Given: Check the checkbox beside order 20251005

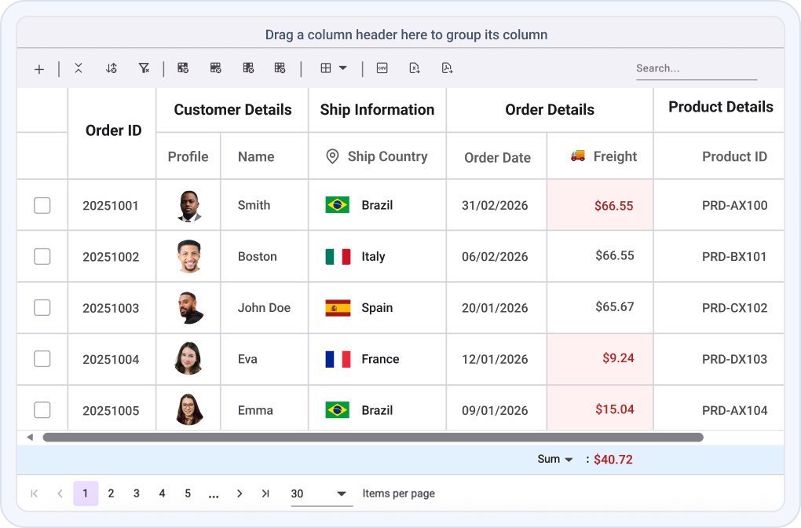Looking at the screenshot, I should [x=42, y=409].
